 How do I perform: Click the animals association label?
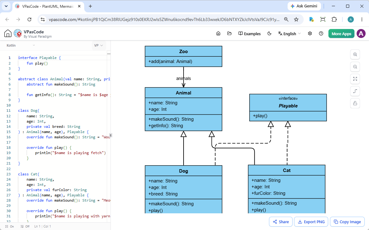[184, 78]
